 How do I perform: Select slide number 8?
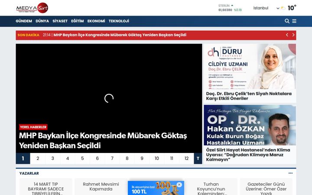point(127,159)
